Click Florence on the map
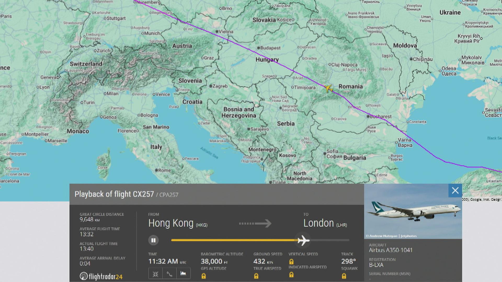 click(128, 131)
